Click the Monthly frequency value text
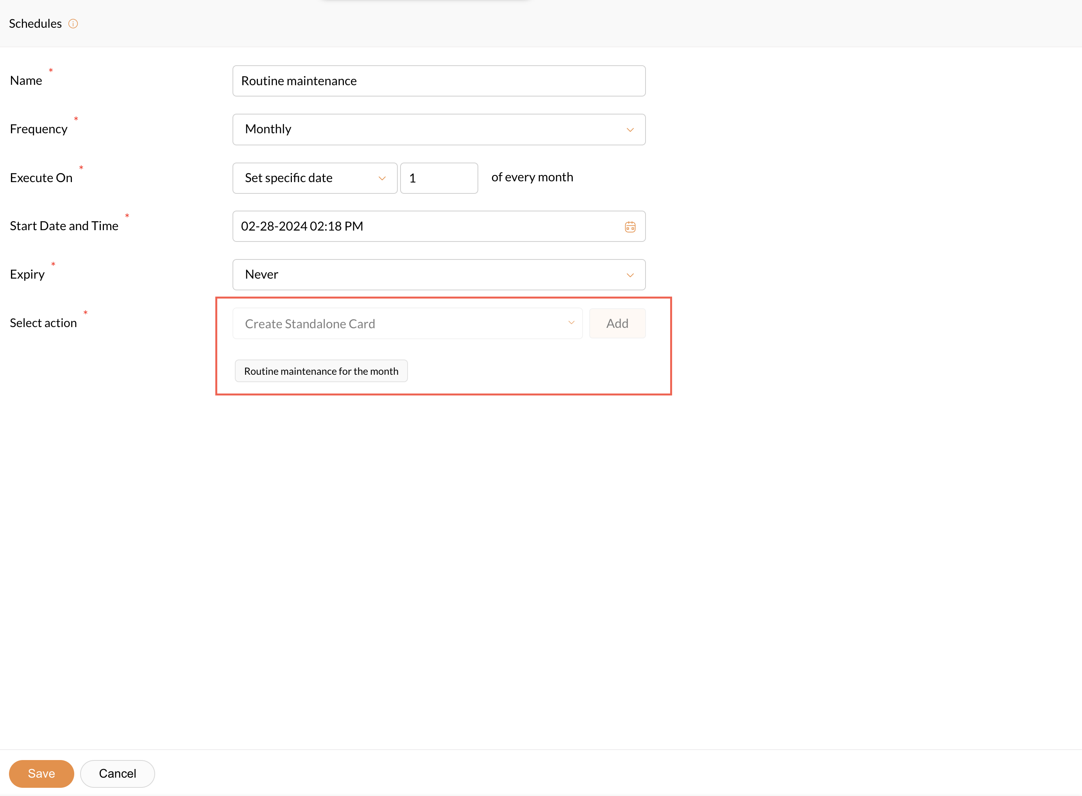1082x796 pixels. (268, 129)
